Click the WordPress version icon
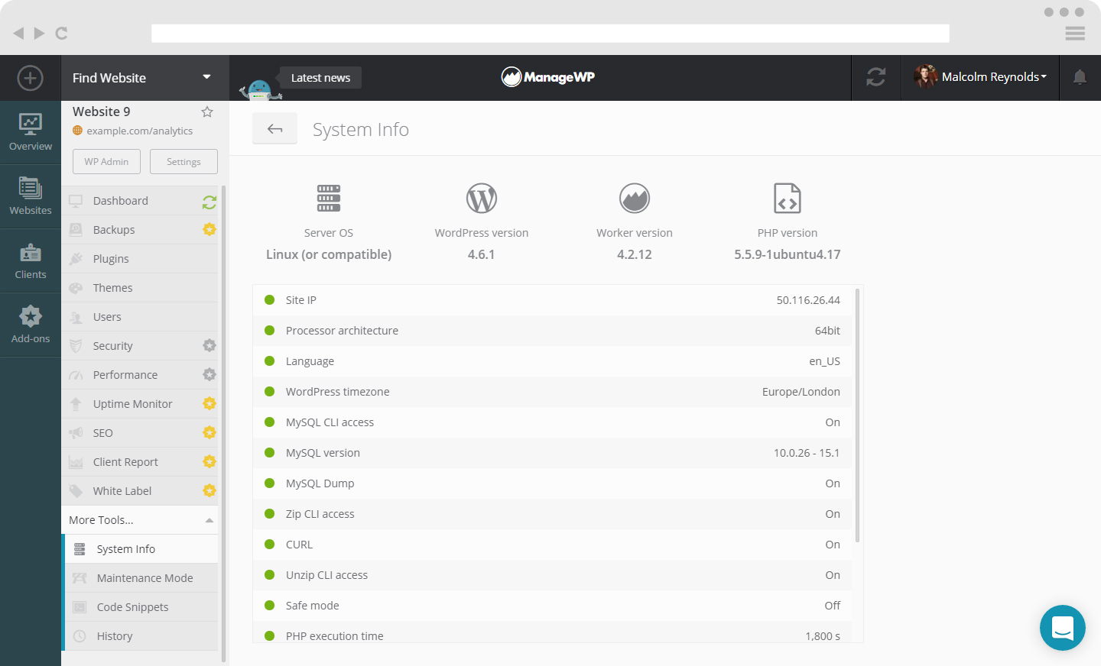Viewport: 1101px width, 666px height. tap(482, 199)
